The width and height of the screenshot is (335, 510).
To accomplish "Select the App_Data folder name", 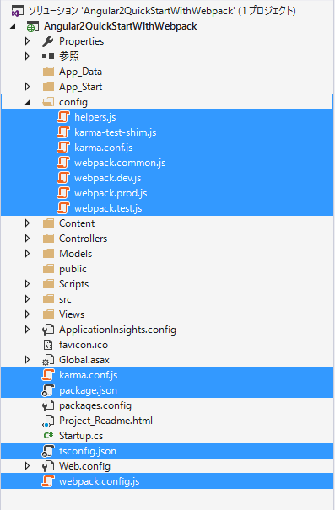I will (x=80, y=72).
